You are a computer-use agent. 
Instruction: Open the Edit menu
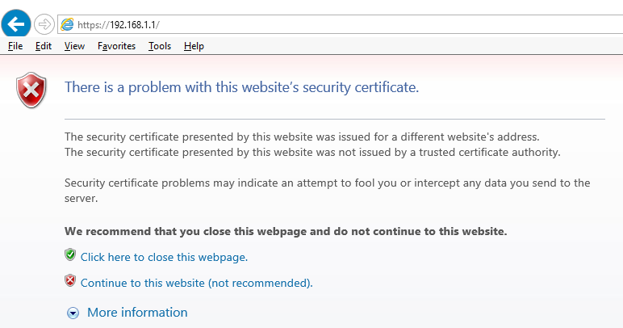[x=44, y=46]
